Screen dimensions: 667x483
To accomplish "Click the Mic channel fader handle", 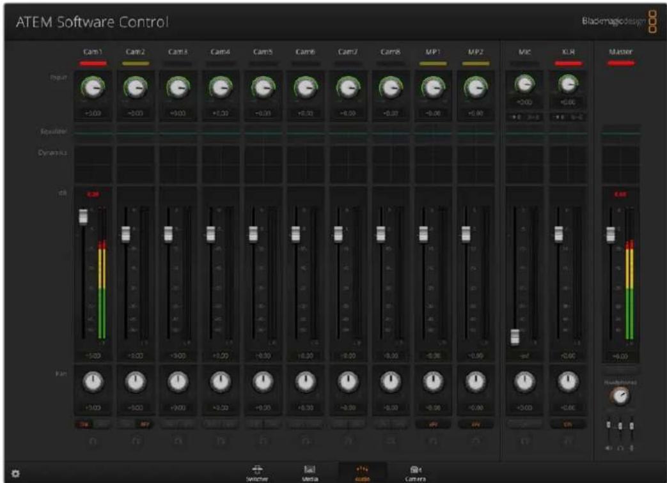I will coord(515,336).
